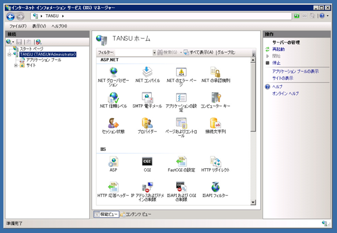Click 停止 to stop the server

(276, 63)
